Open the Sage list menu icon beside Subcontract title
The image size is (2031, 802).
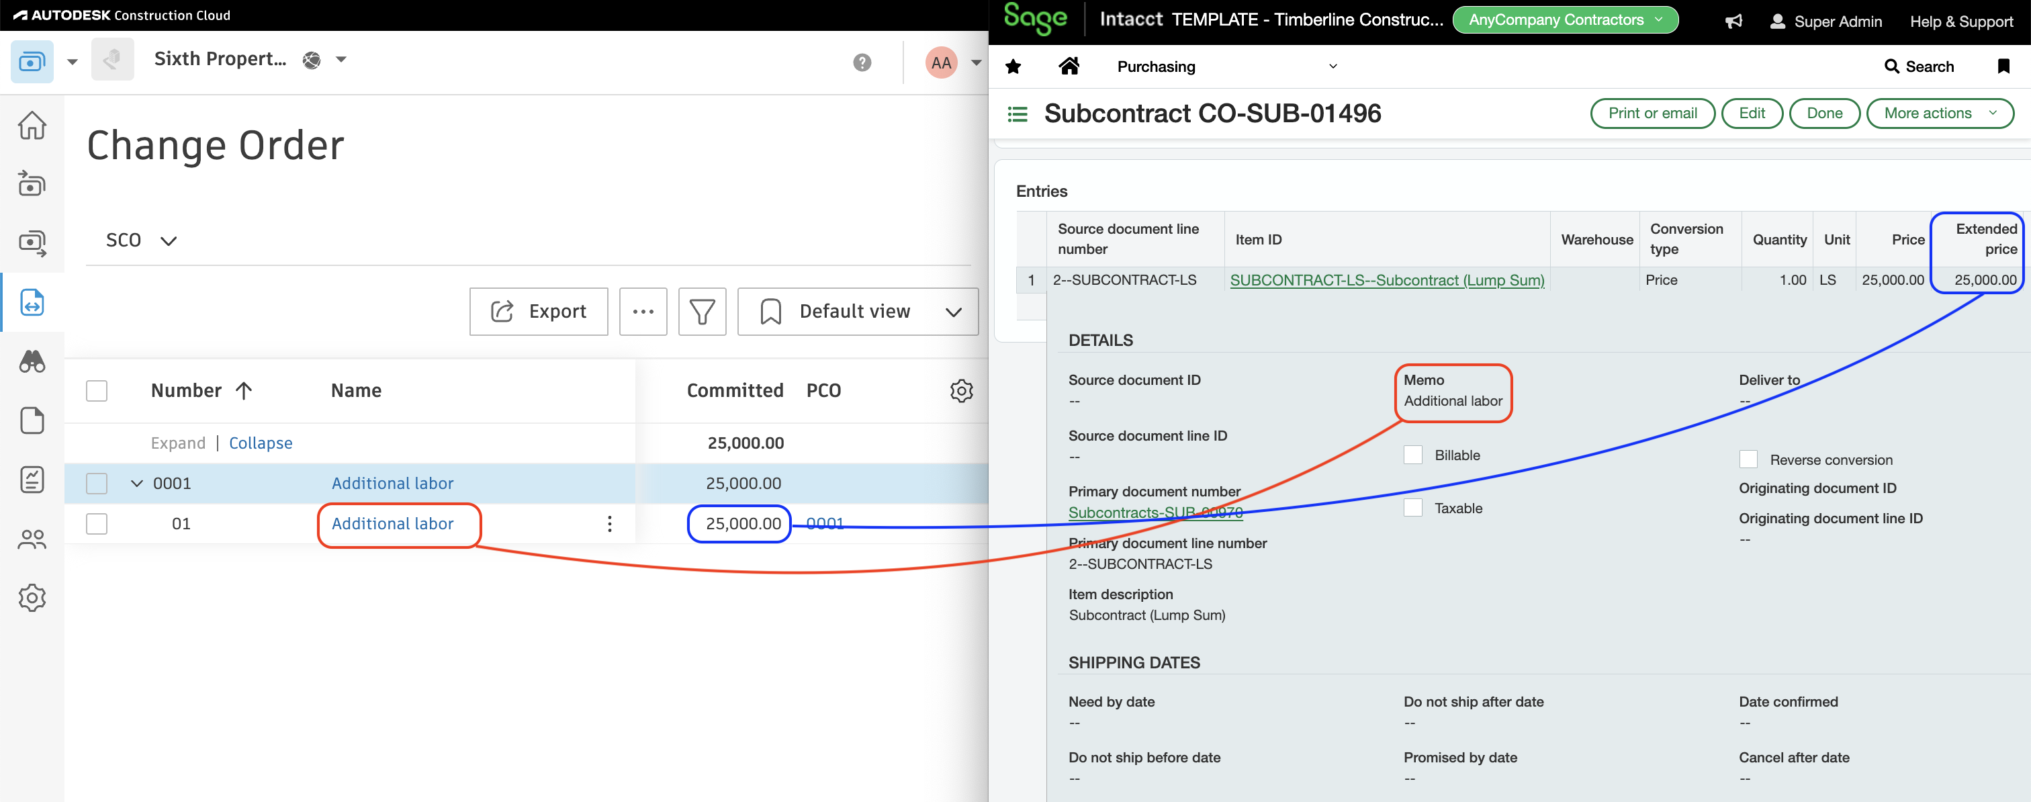click(x=1017, y=114)
